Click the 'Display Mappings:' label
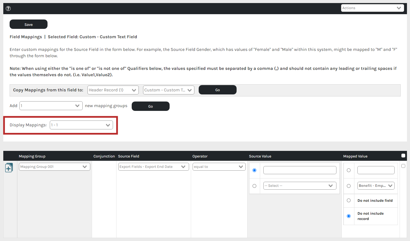 (28, 125)
